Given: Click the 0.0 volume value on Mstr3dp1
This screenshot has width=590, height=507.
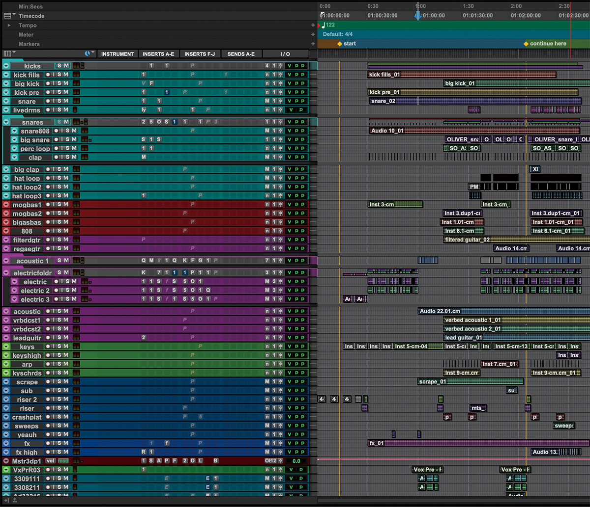Looking at the screenshot, I should (296, 461).
